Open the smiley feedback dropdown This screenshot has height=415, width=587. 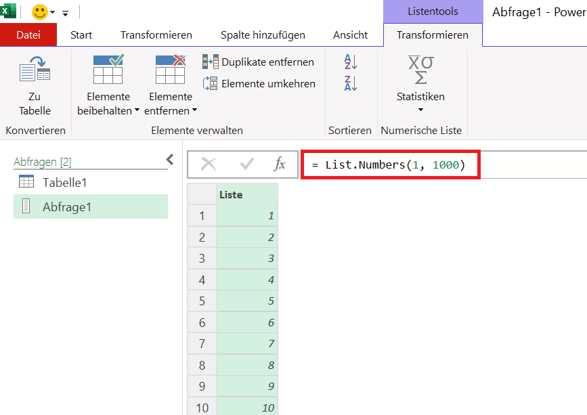pyautogui.click(x=53, y=12)
